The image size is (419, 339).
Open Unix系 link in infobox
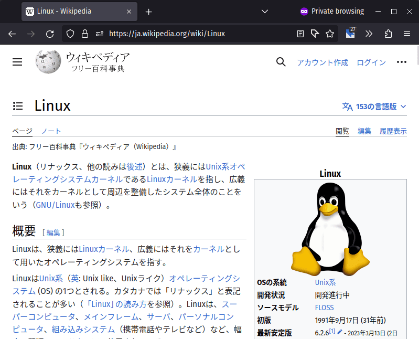(325, 282)
